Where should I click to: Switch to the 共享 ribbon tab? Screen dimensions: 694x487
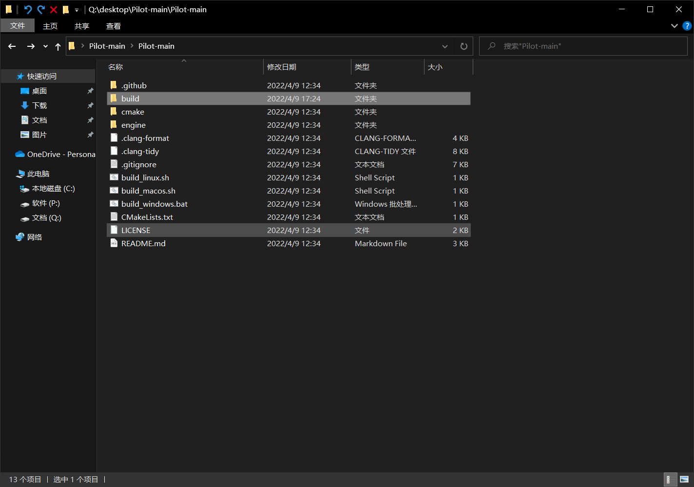coord(82,26)
